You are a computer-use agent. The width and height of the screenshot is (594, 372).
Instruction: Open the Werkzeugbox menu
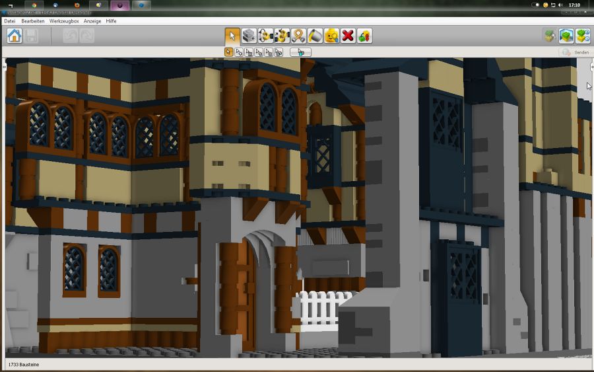64,21
